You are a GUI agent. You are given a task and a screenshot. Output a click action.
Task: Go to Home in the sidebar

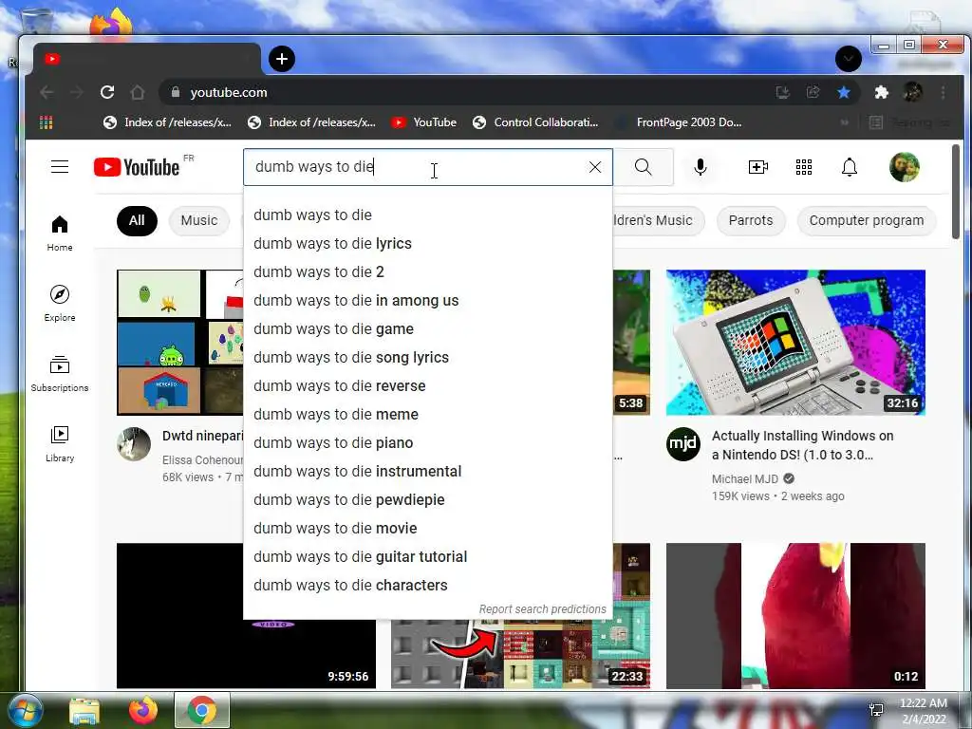[x=60, y=234]
